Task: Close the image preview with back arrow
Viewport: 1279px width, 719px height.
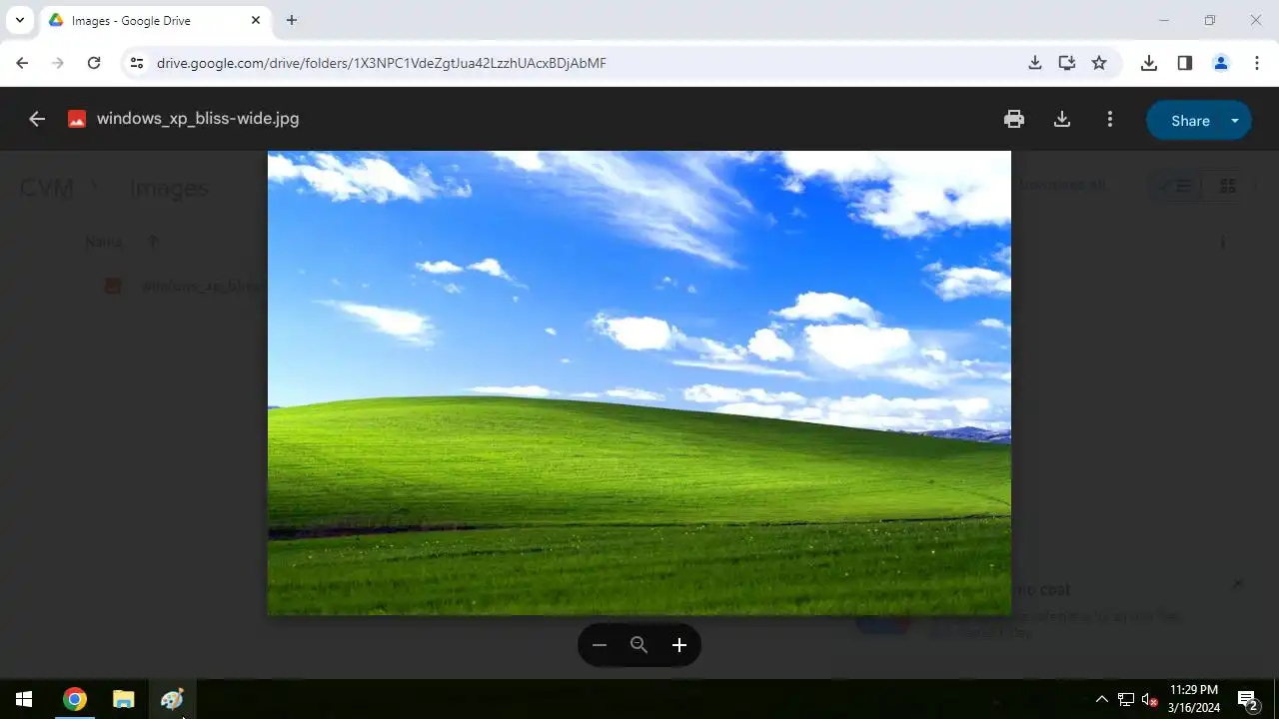Action: click(x=37, y=119)
